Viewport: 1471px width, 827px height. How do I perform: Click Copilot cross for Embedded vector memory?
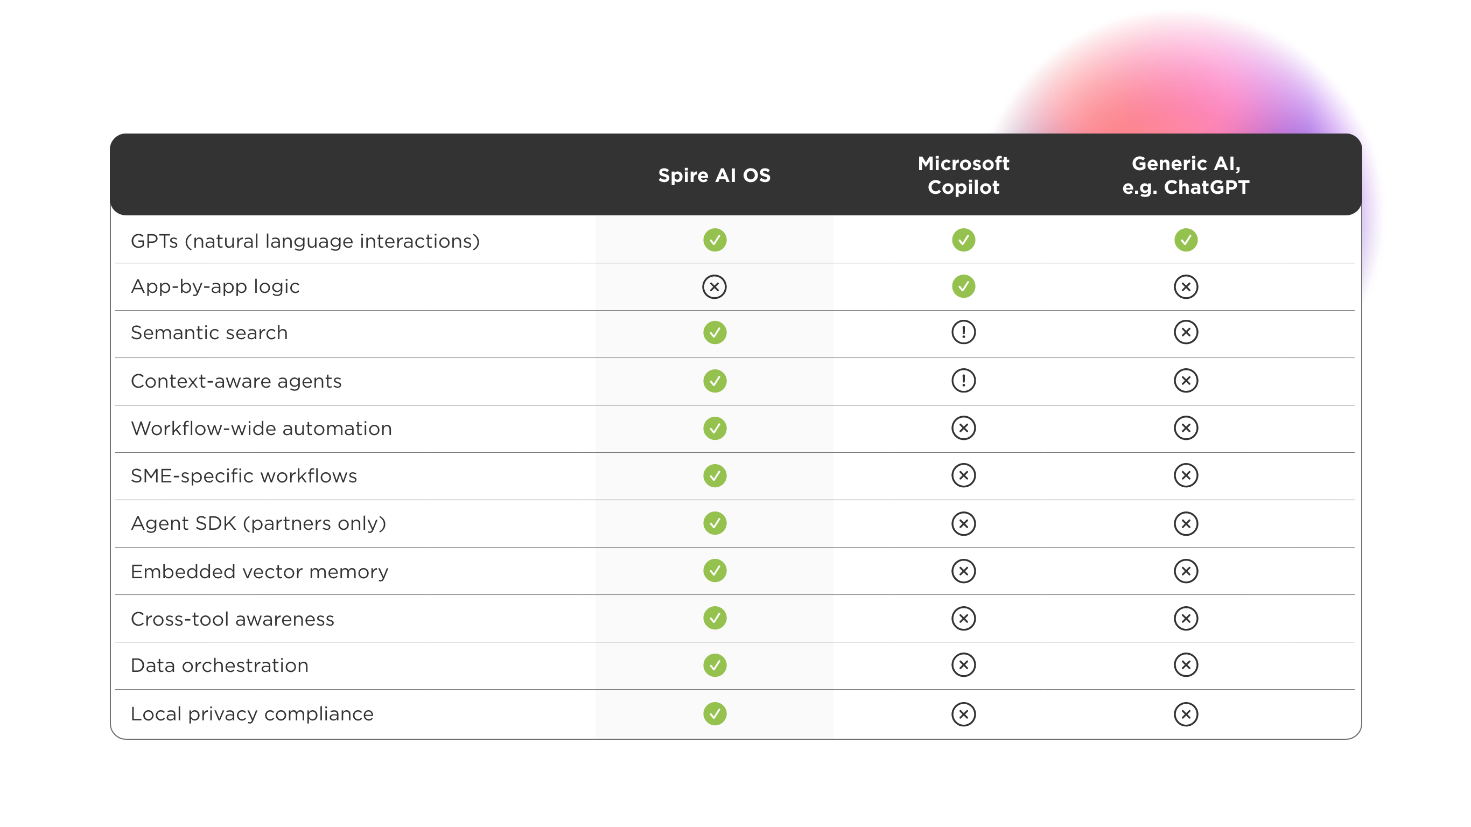coord(963,571)
